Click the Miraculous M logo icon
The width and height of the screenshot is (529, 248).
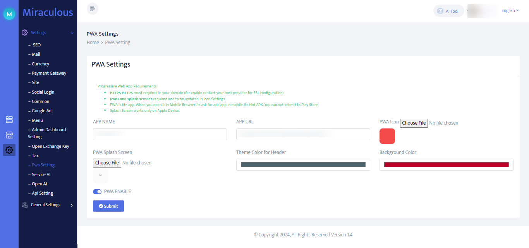(9, 14)
